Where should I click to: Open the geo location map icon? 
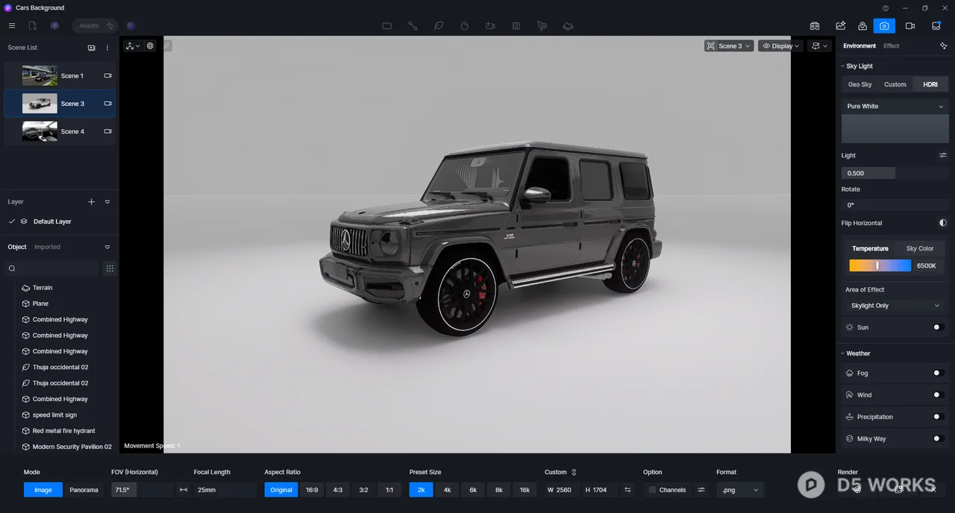(x=862, y=26)
